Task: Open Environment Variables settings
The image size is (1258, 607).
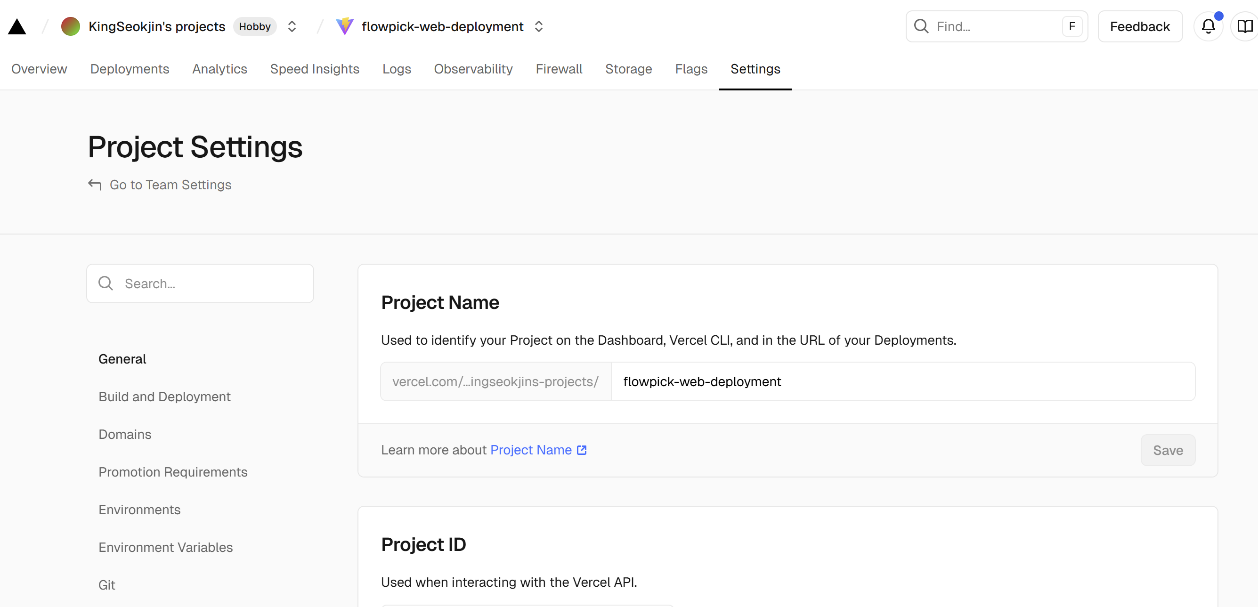Action: click(x=166, y=547)
